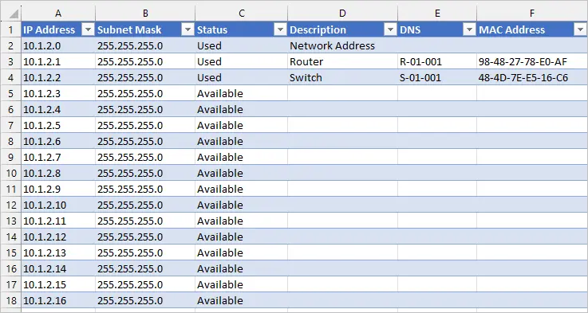Open the Description filter dropdown
588x313 pixels.
click(x=390, y=30)
